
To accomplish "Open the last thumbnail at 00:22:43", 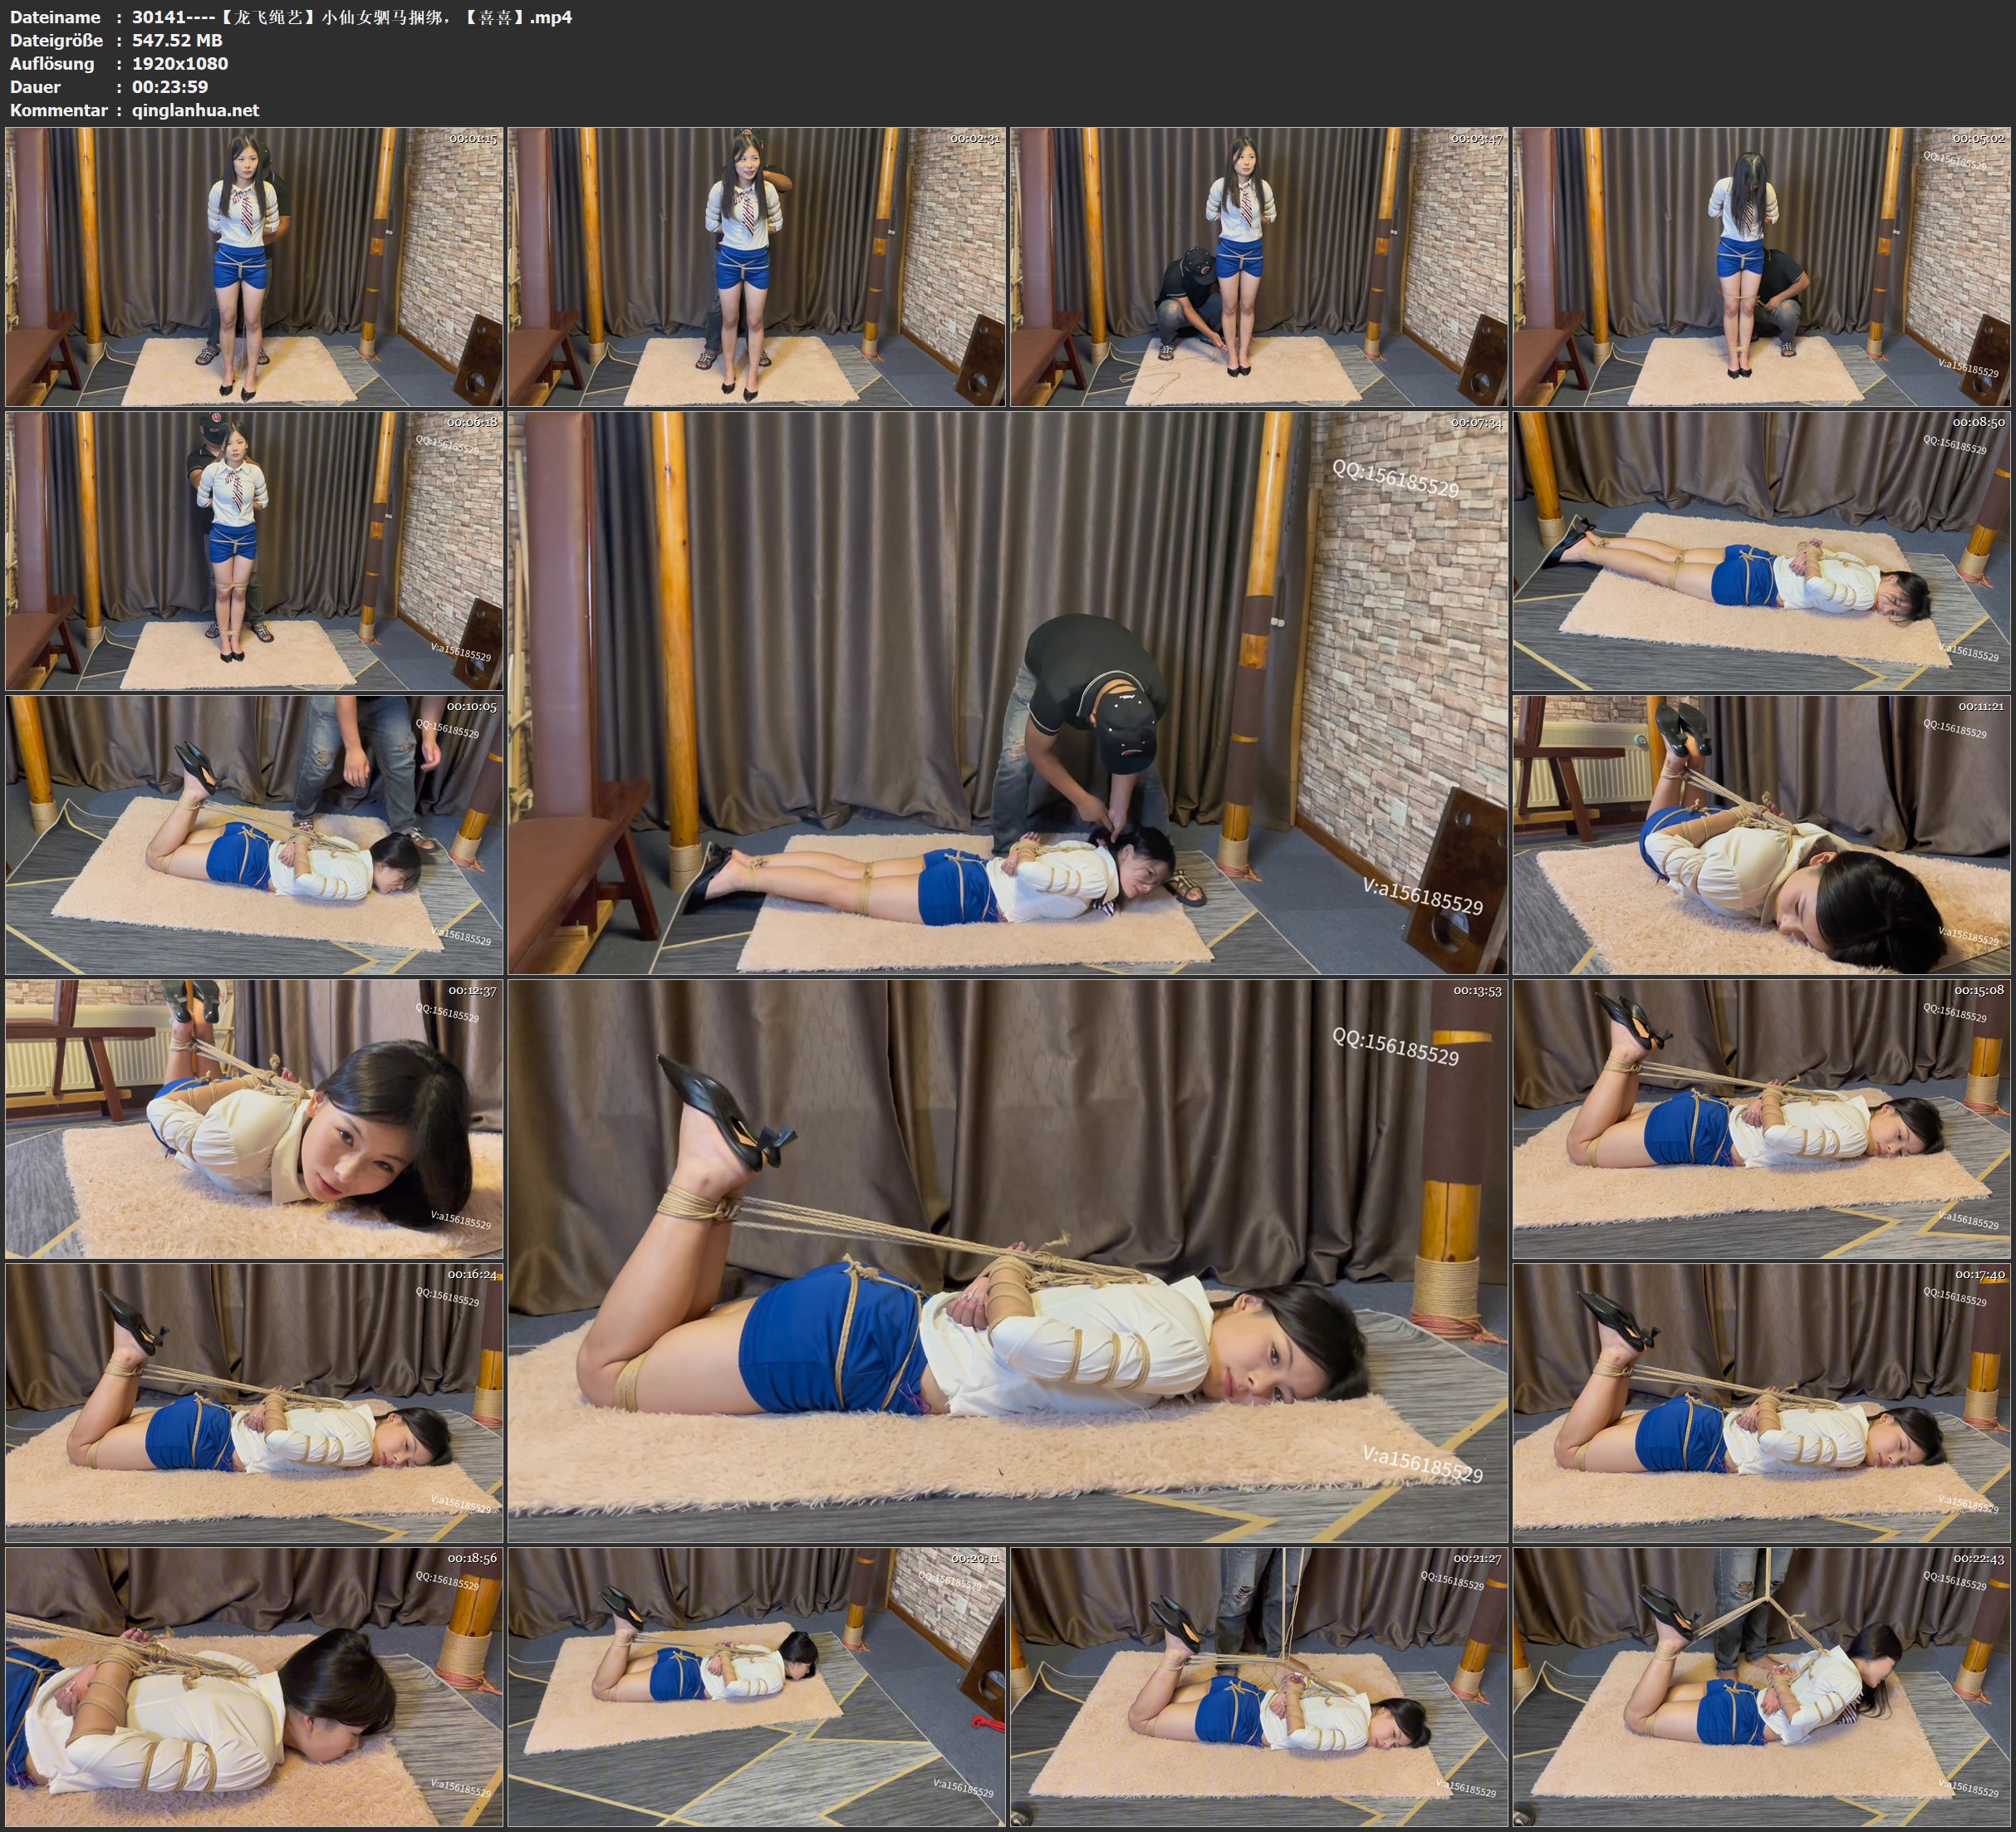I will 1761,1686.
